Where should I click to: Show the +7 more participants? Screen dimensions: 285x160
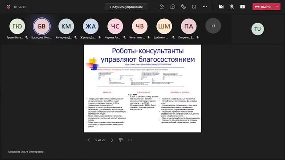coord(213,26)
